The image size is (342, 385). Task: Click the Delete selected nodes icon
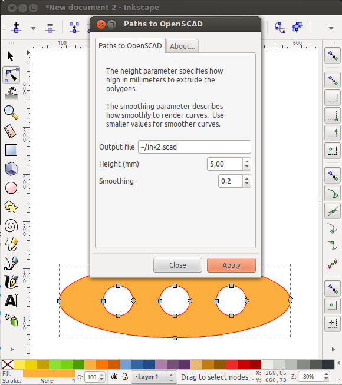[x=50, y=28]
